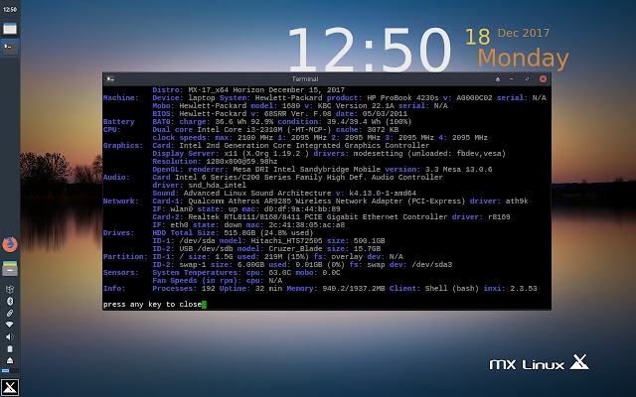Click the 'Battery' label in terminal
Screen dimensions: 636x397
click(119, 121)
